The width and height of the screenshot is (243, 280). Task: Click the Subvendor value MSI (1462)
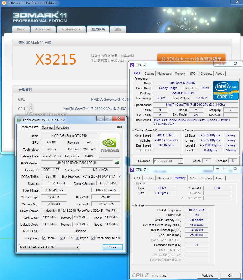pos(100,170)
